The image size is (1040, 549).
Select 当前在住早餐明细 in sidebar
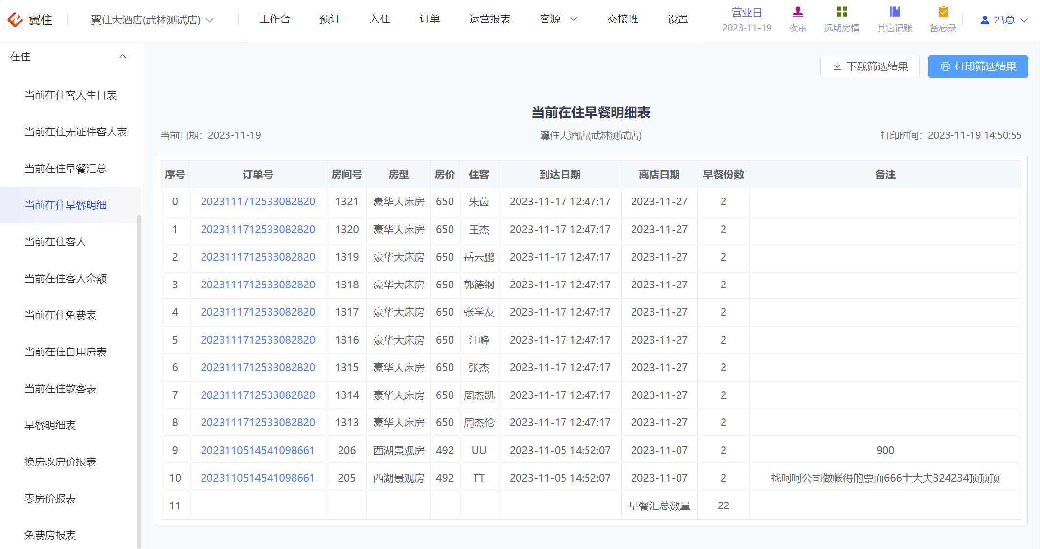coord(71,205)
